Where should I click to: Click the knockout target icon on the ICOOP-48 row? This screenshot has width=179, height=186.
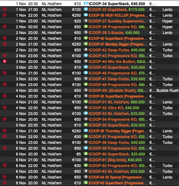(x=4, y=84)
